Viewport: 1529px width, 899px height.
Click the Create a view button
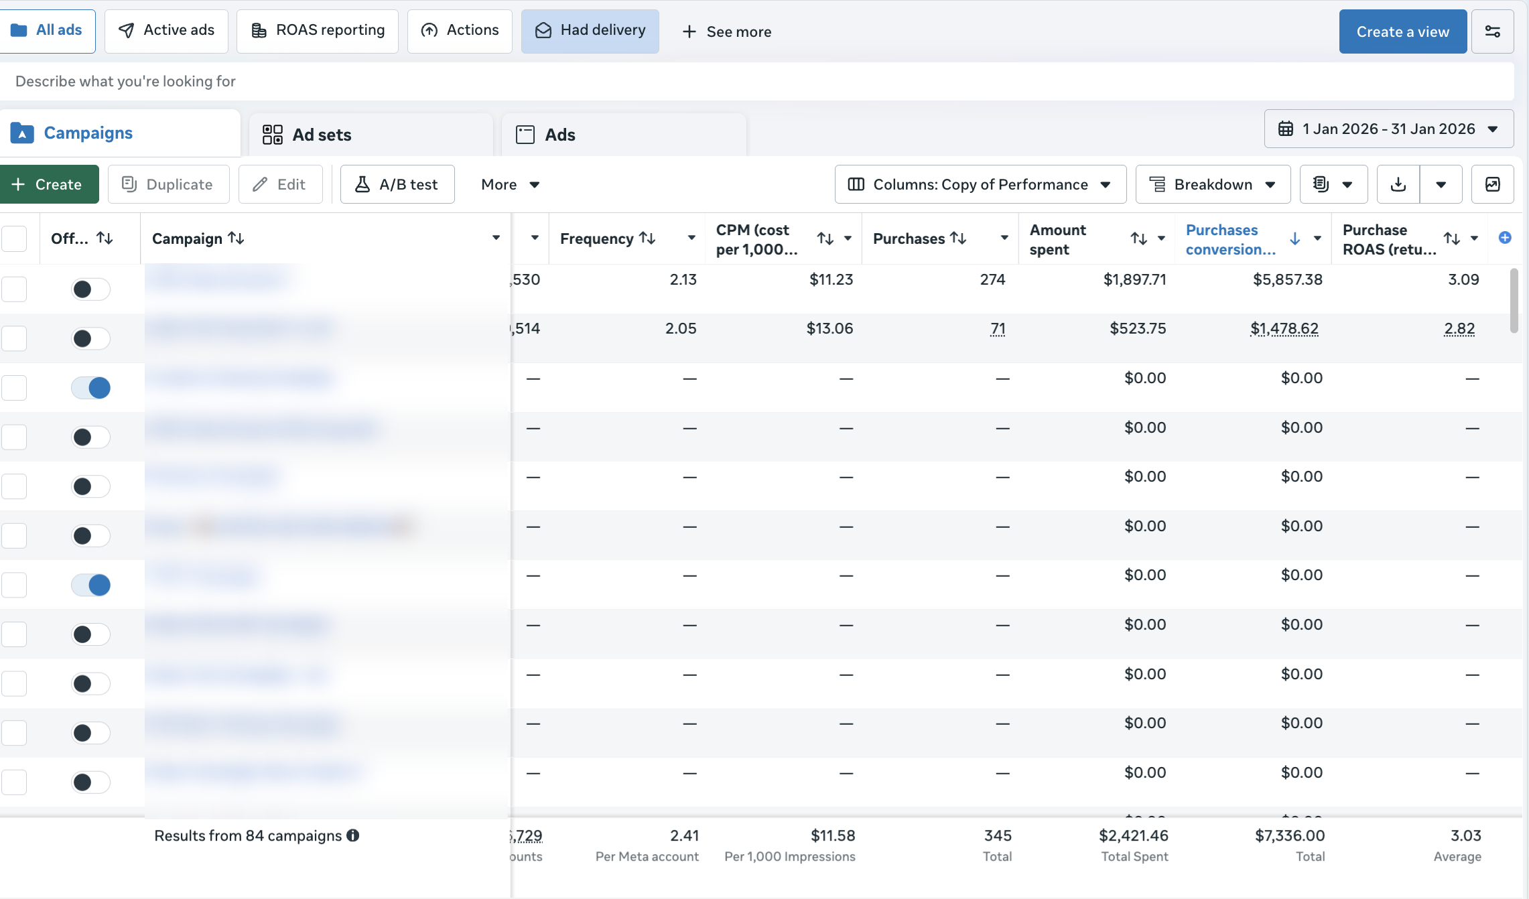[1403, 31]
